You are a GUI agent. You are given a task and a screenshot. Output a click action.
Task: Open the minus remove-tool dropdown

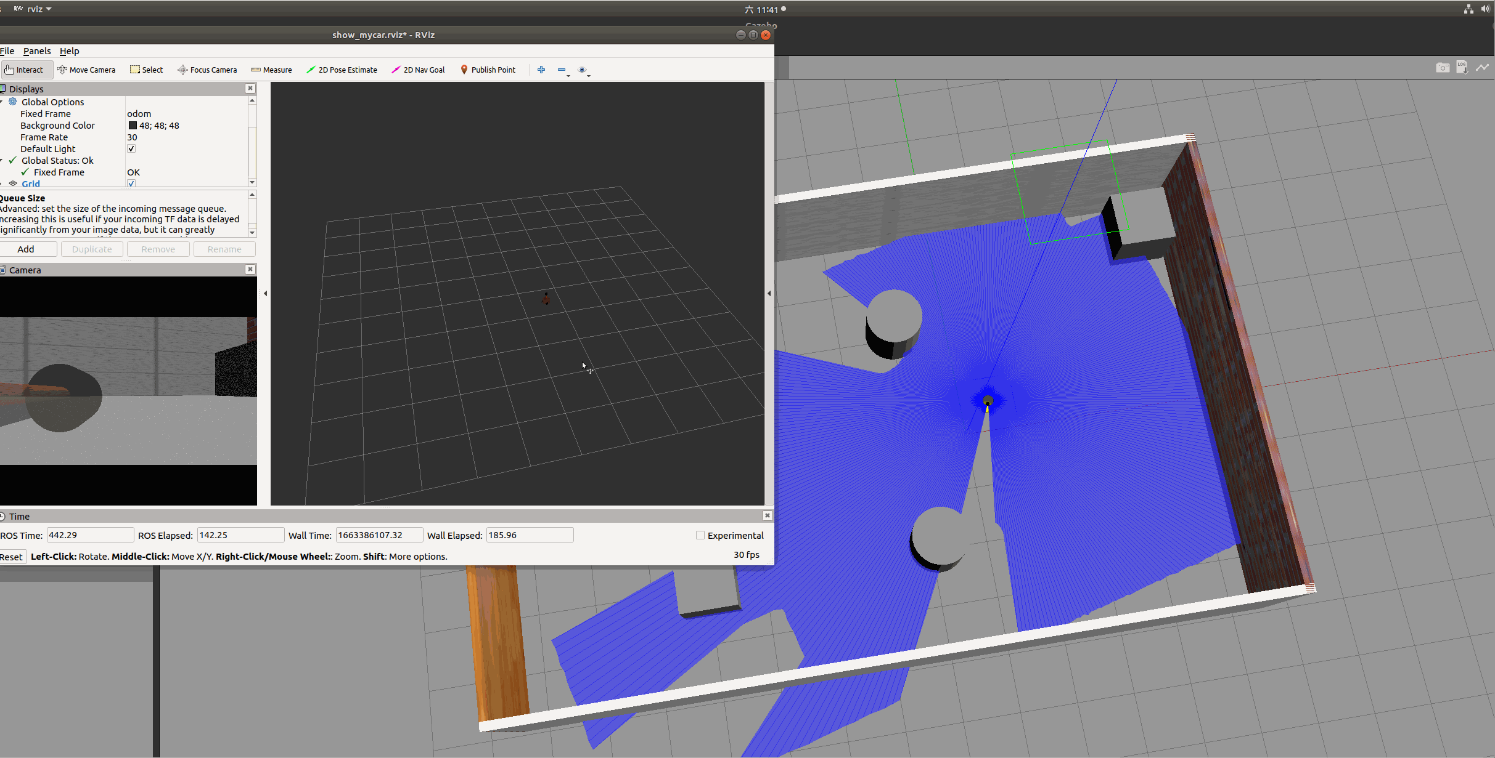click(x=563, y=70)
